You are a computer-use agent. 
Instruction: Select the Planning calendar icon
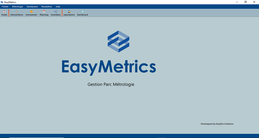[x=44, y=13]
